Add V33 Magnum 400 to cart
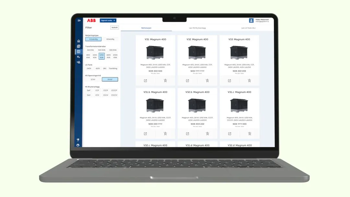The height and width of the screenshot is (197, 350). (x=249, y=81)
